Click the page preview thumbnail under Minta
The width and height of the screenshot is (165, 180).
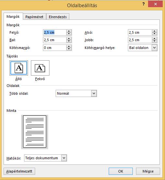pyautogui.click(x=34, y=132)
